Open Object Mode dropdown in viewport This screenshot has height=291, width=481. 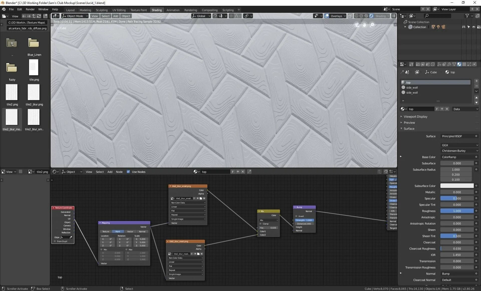point(75,16)
